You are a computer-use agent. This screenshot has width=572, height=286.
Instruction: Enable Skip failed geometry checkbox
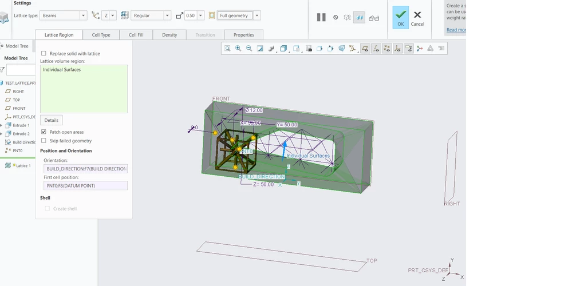click(x=44, y=141)
